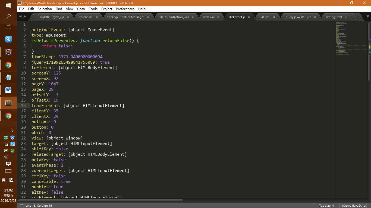Close the sydz_i.js tab
371x208 pixels.
(x=68, y=17)
